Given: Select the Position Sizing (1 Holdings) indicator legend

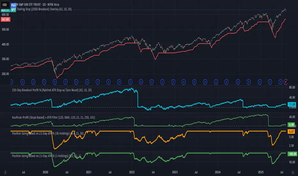Looking at the screenshot, I should tap(46, 156).
